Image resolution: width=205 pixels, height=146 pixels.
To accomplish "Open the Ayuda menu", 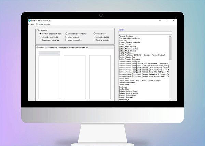I will [x=47, y=24].
